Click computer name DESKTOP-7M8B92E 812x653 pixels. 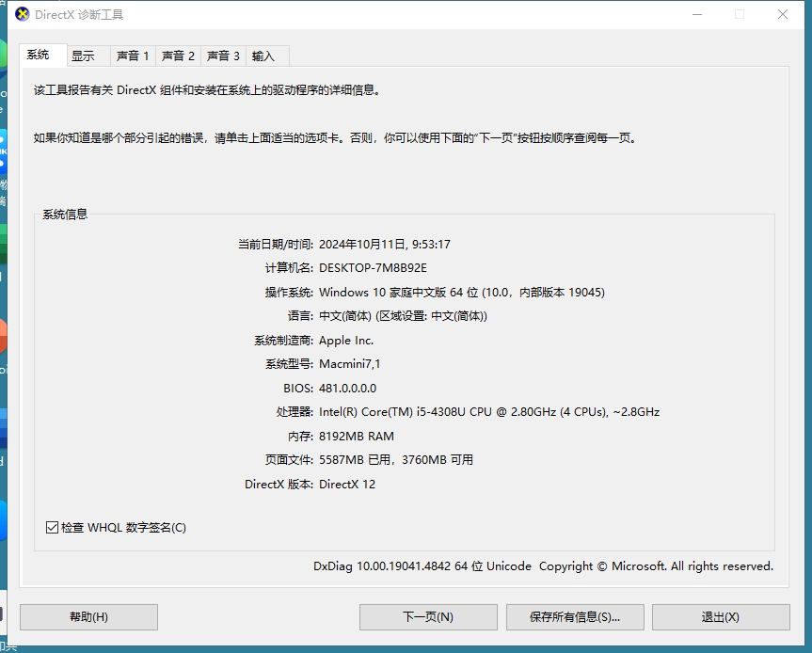coord(373,268)
